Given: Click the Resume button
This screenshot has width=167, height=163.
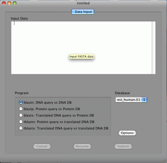Looking at the screenshot, I should pyautogui.click(x=82, y=146).
